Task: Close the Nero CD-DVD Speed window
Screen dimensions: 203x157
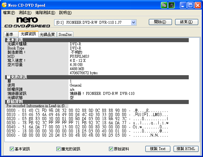Action: pyautogui.click(x=198, y=5)
